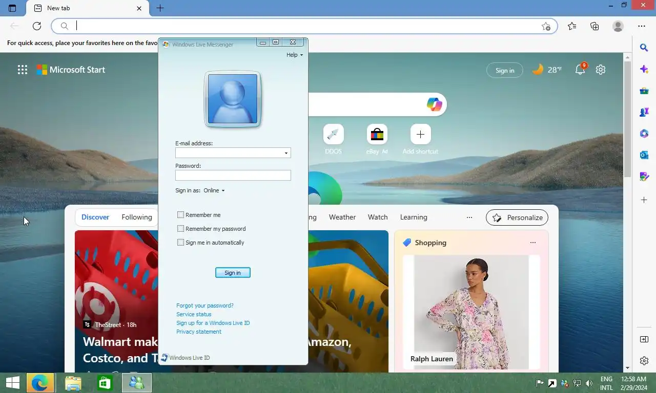Image resolution: width=656 pixels, height=393 pixels.
Task: Click the Edge sidebar search icon
Action: (644, 48)
